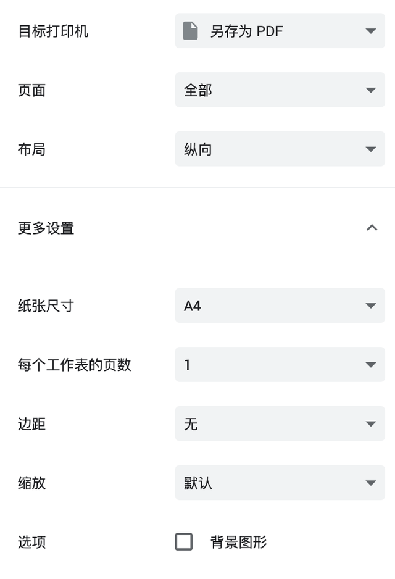
Task: Open the 目标打印机 destination dropdown
Action: click(280, 31)
